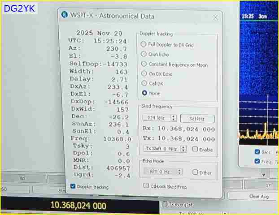279x215 pixels.
Task: Click the RIT Hz spinner arrows
Action: pyautogui.click(x=179, y=172)
